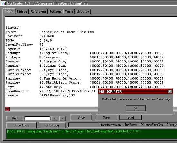Click the Find button
Viewport: 177px width, 143px height.
[x=15, y=119]
